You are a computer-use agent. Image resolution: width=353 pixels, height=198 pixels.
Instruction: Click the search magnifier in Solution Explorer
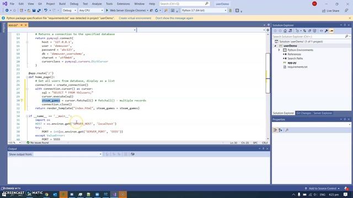(346, 36)
